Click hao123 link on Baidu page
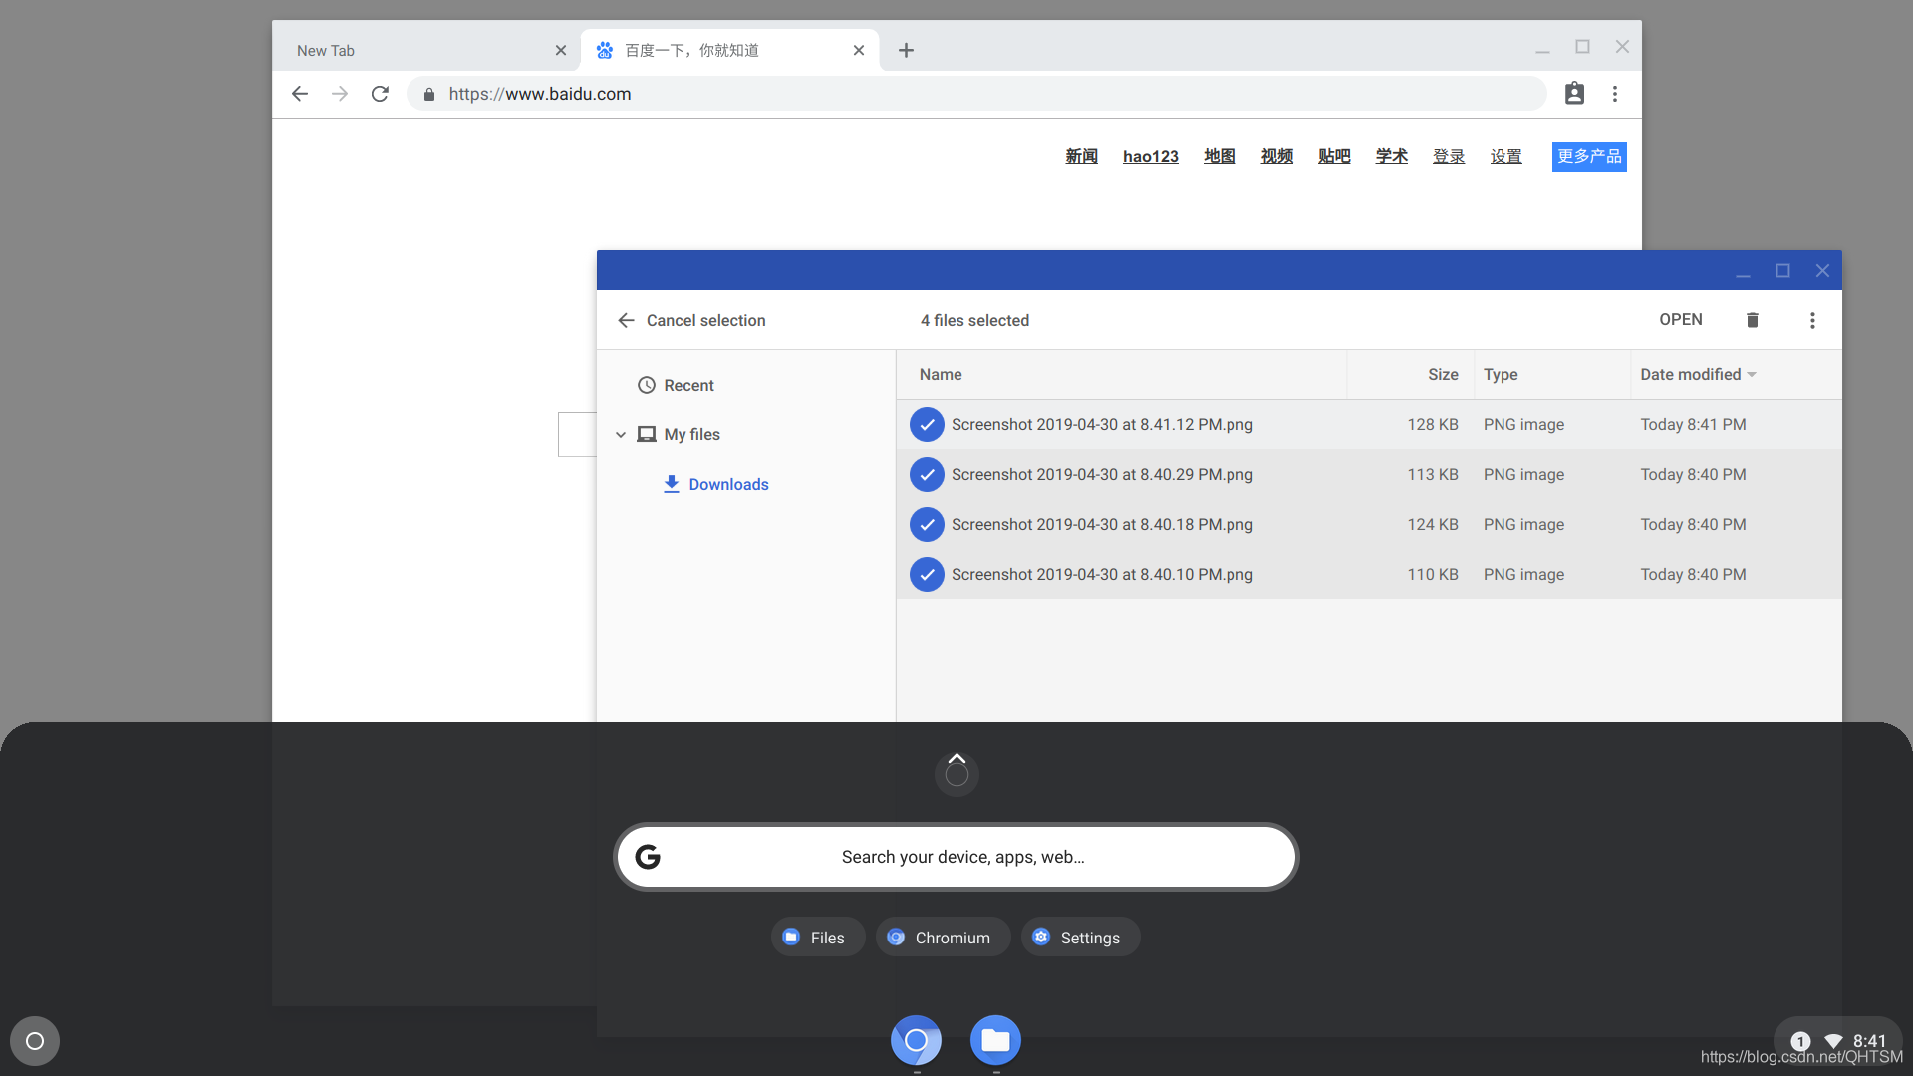The height and width of the screenshot is (1076, 1913). (1150, 157)
